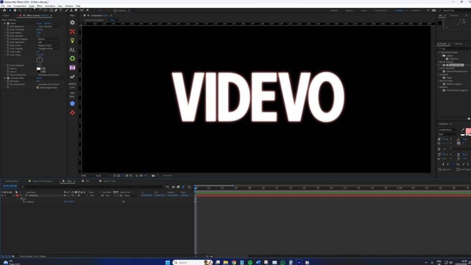Open the Blur Dimensions dropdown
Screen dimensions: 471x265
click(49, 85)
